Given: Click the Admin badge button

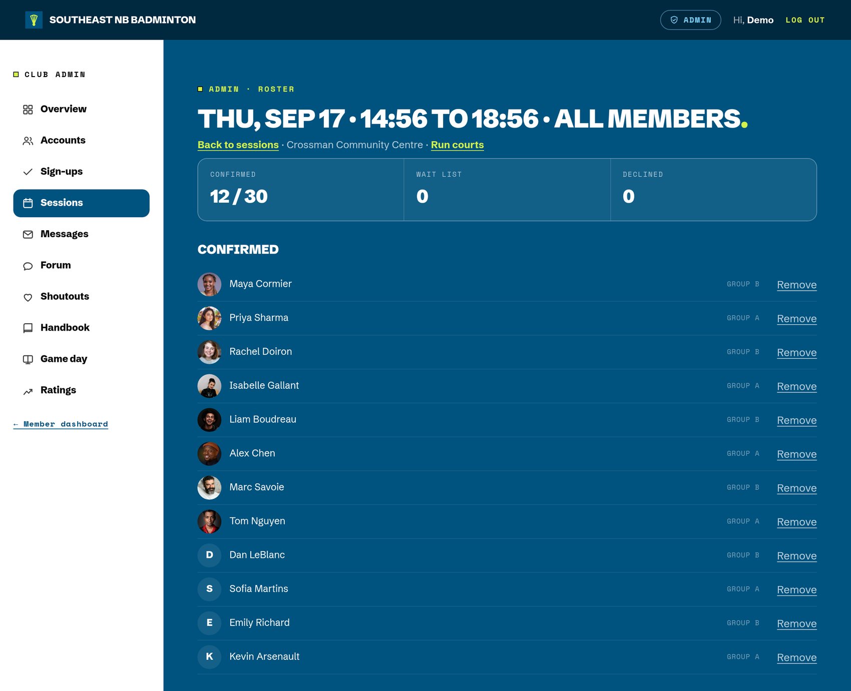Looking at the screenshot, I should point(691,20).
